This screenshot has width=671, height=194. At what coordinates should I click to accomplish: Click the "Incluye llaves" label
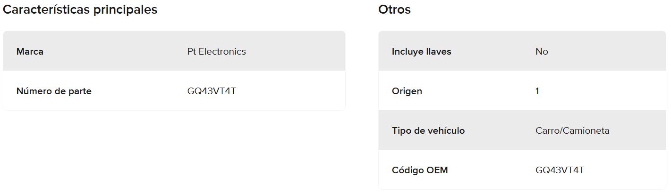421,51
